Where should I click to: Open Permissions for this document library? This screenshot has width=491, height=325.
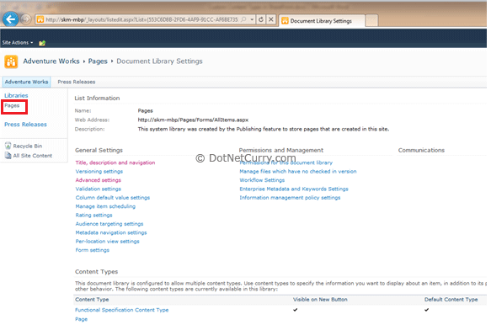coord(286,162)
